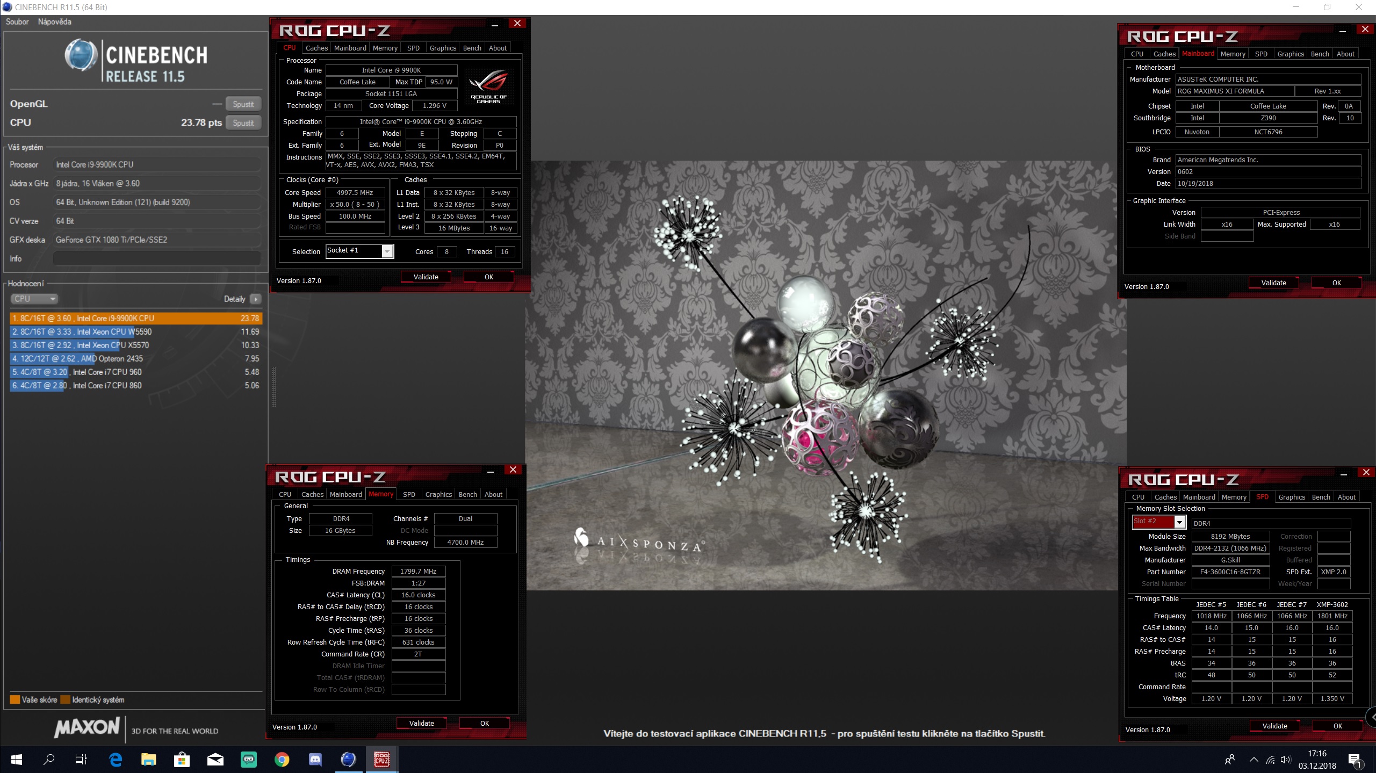Open the Windows Start menu
This screenshot has height=773, width=1376.
click(x=17, y=759)
